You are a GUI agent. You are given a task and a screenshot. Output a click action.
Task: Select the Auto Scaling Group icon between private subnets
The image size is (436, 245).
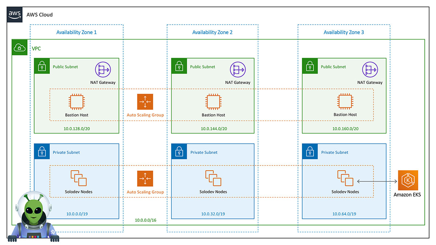[x=145, y=179]
